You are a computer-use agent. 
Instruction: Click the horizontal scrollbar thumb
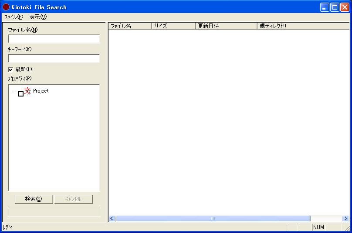(x=213, y=218)
